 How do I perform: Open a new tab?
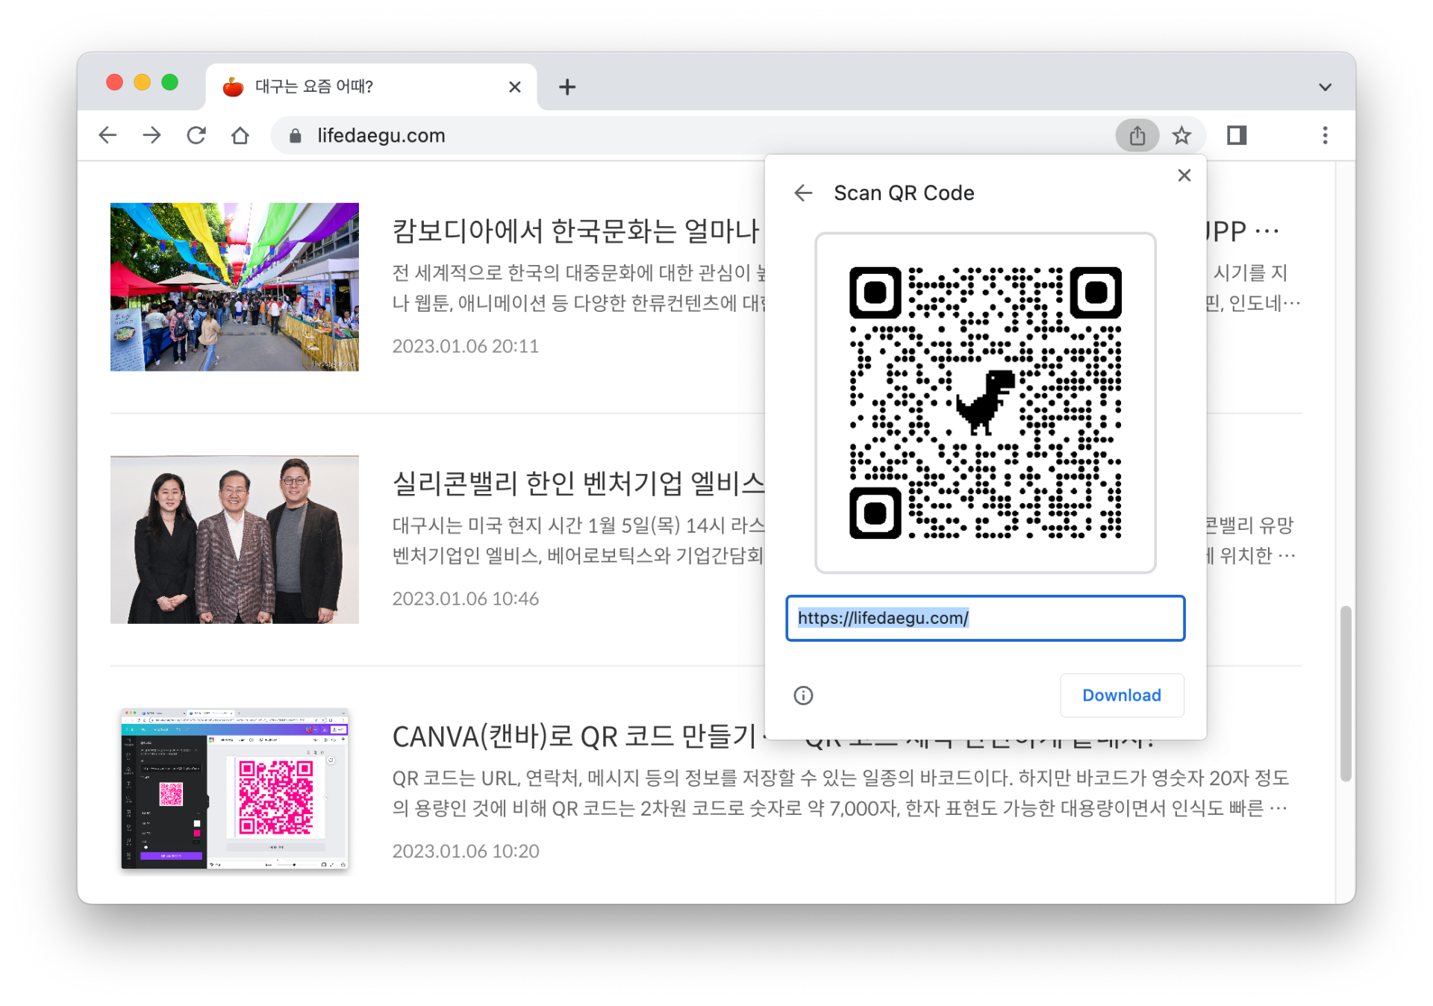coord(567,87)
